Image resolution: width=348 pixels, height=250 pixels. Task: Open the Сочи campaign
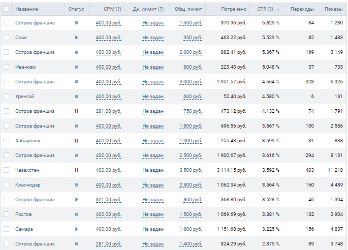tap(21, 37)
